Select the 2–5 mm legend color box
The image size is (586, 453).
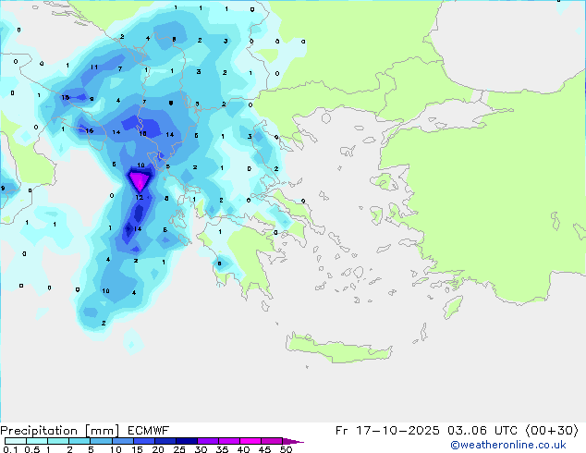pyautogui.click(x=79, y=441)
